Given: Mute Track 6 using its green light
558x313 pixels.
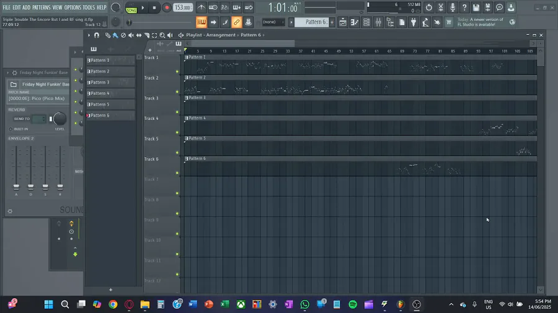Looking at the screenshot, I should click(177, 173).
